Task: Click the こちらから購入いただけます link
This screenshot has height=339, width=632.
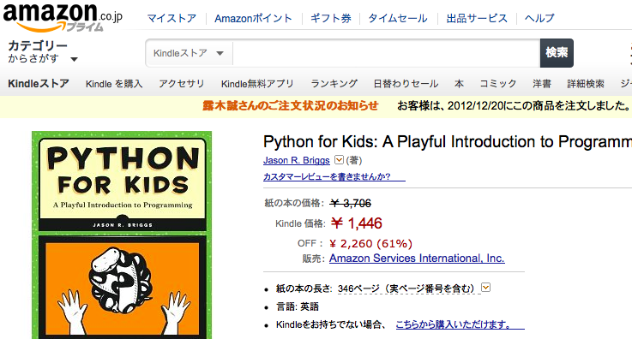Action: click(x=460, y=324)
